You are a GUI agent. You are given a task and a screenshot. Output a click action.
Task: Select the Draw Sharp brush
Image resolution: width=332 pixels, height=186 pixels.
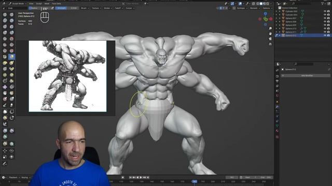tap(11, 14)
